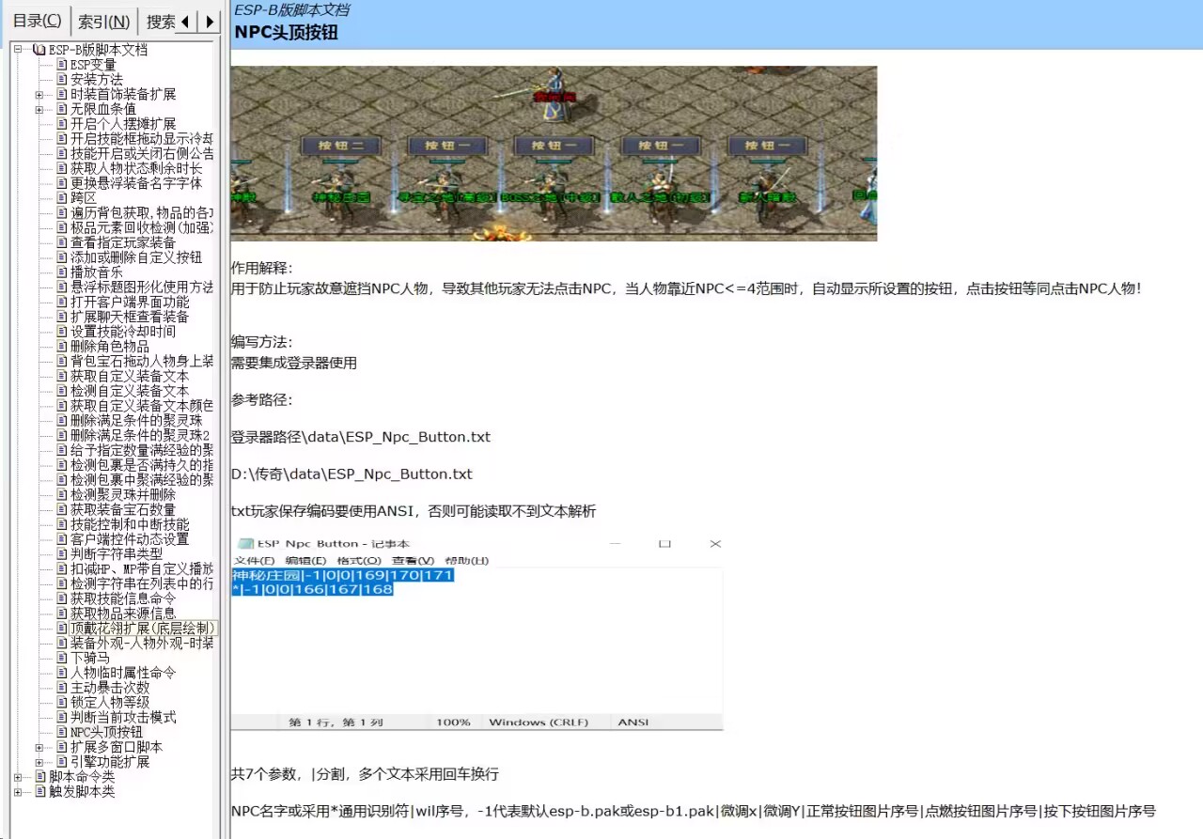Click the page icon beside 检测聚灵珠并删除
This screenshot has width=1203, height=839.
[x=61, y=495]
